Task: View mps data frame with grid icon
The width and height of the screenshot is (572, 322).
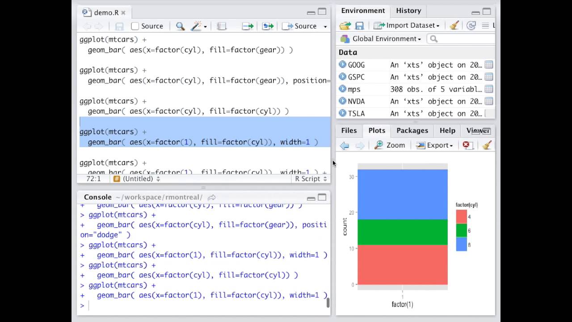Action: [x=488, y=89]
